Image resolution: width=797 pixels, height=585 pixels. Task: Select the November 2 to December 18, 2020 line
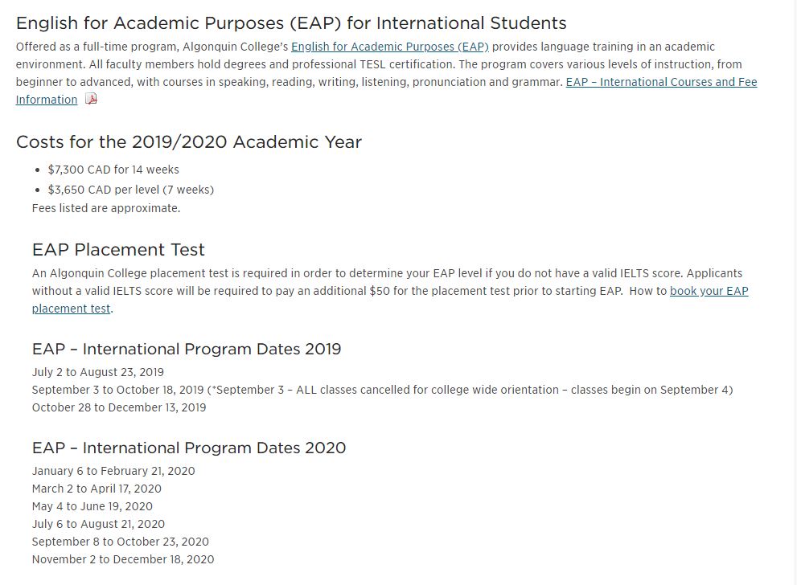(123, 559)
